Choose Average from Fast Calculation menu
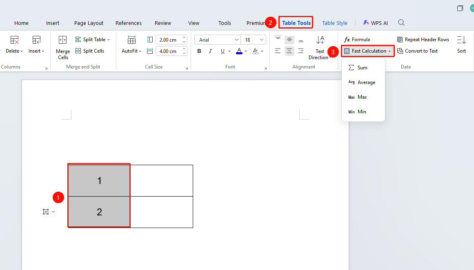Screen dimensions: 474x270 (363, 82)
